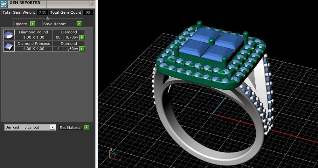Click the '1,30 X 1,30' size cell

click(x=33, y=37)
